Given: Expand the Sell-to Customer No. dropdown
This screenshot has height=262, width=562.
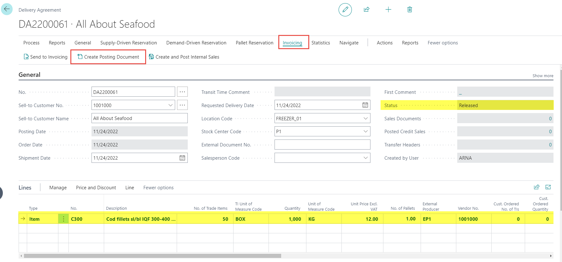Looking at the screenshot, I should (170, 105).
